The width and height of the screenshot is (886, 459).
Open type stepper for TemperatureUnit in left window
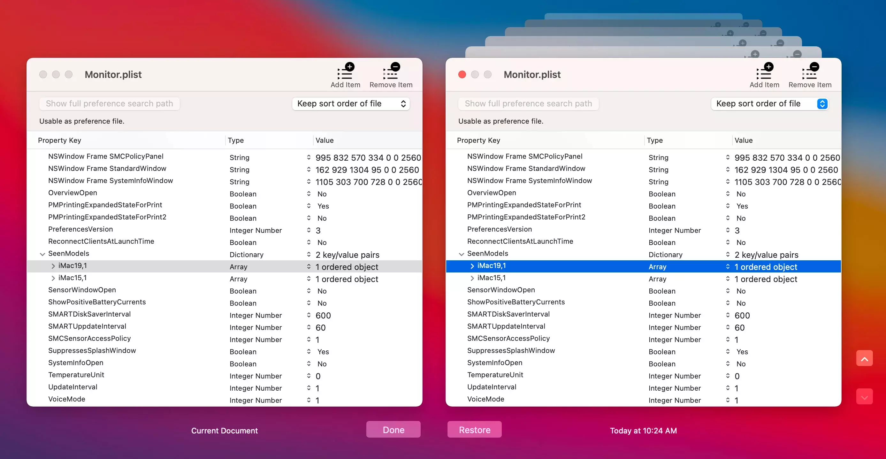coord(309,376)
